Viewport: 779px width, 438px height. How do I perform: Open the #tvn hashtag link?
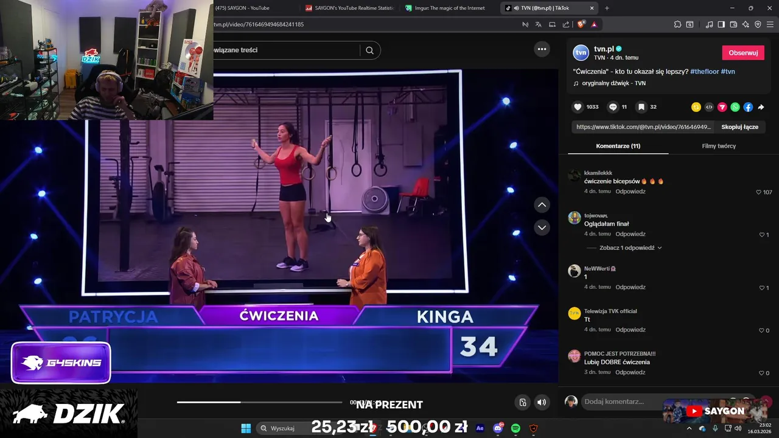(728, 71)
